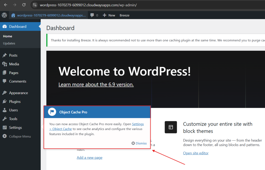Viewport: 265px width, 170px height.
Task: Click the Design everything on your site description
Action: [x=223, y=143]
